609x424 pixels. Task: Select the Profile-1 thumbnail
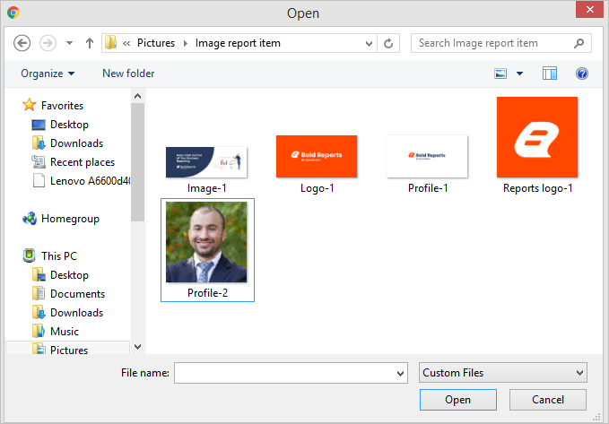tap(427, 156)
